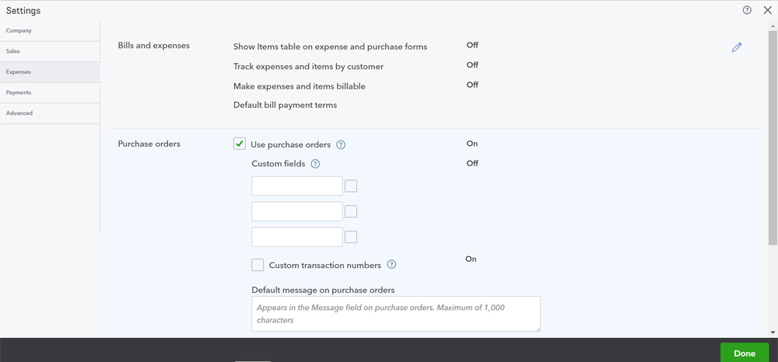Uncheck the Use purchase orders checkbox
The height and width of the screenshot is (362, 778).
[240, 144]
